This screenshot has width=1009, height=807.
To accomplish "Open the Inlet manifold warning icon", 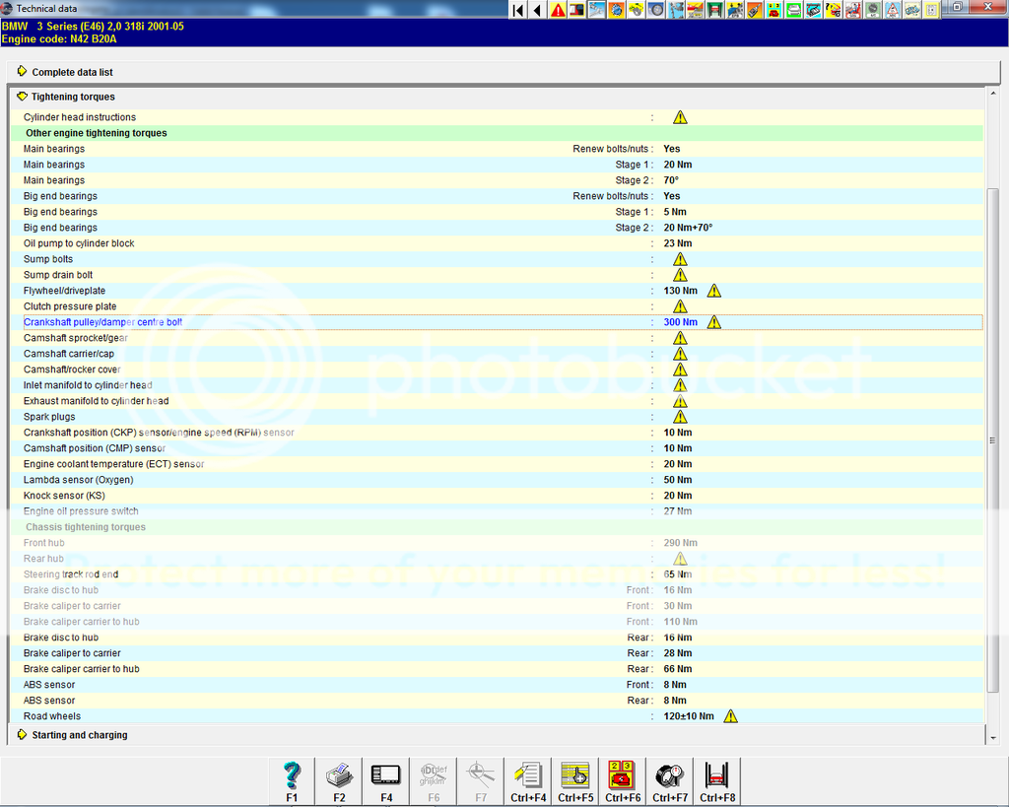I will click(x=680, y=385).
